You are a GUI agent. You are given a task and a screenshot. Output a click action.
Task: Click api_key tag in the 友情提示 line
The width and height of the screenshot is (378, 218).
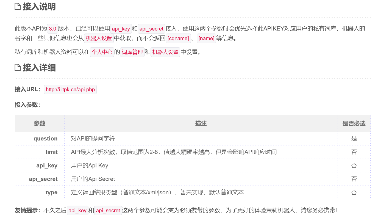[77, 211]
